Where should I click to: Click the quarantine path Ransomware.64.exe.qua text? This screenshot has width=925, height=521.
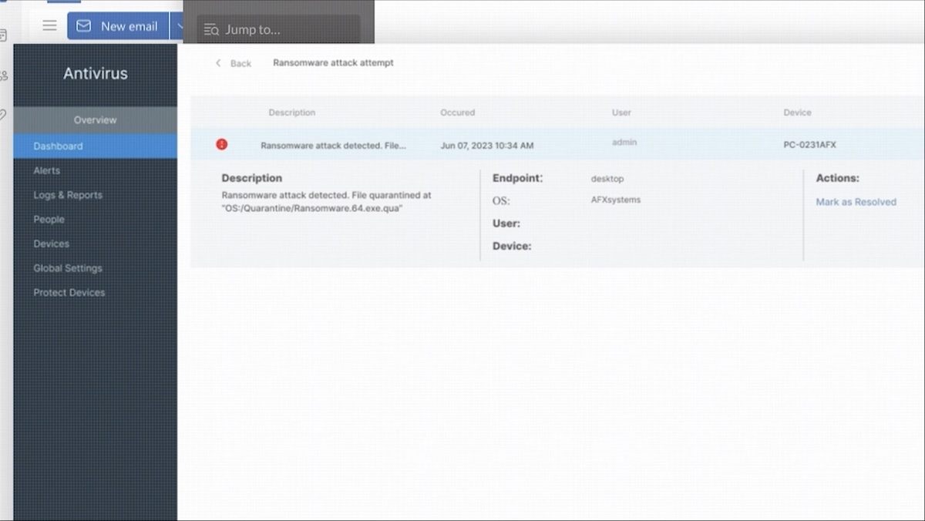pyautogui.click(x=313, y=208)
